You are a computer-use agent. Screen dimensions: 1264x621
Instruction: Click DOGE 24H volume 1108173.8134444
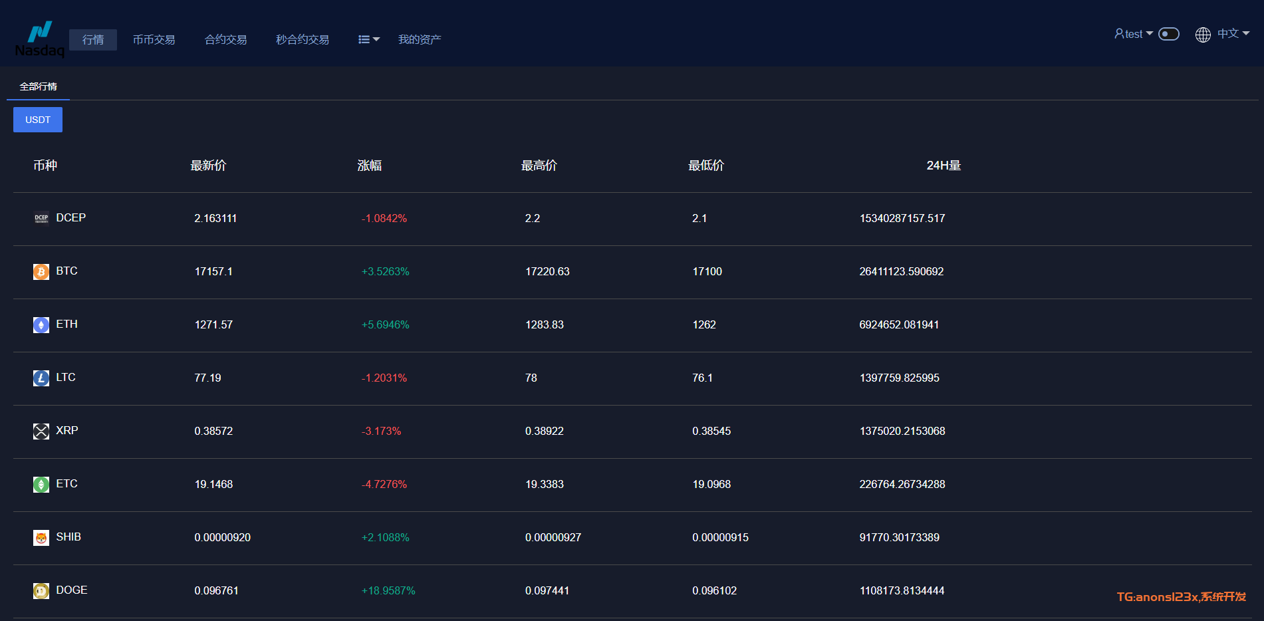pyautogui.click(x=902, y=590)
